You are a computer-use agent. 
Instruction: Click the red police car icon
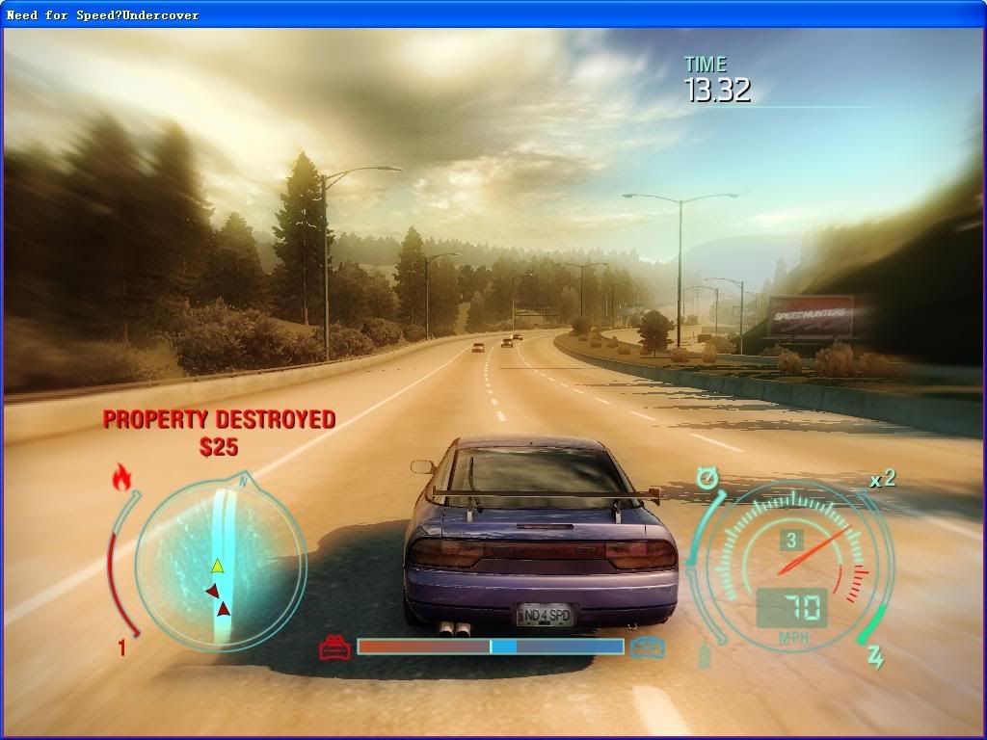[x=334, y=647]
